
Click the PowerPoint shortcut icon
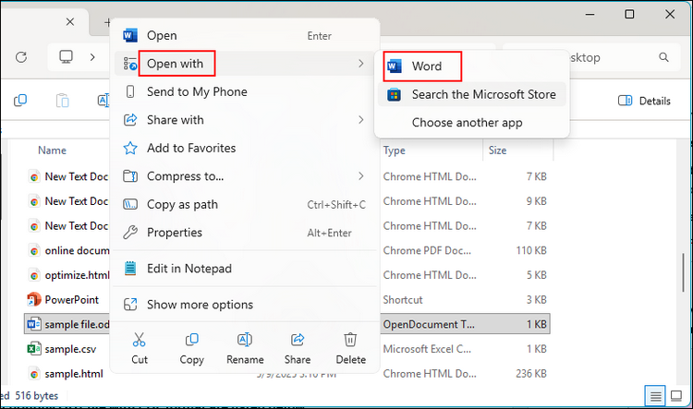tap(34, 300)
